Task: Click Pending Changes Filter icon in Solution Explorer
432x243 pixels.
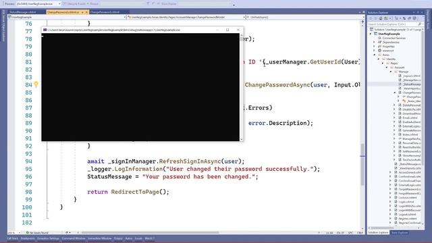Action: (396, 18)
